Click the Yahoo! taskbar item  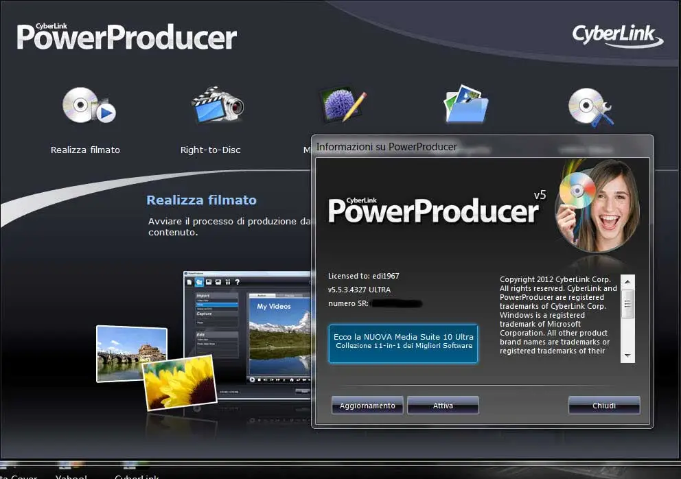click(71, 471)
